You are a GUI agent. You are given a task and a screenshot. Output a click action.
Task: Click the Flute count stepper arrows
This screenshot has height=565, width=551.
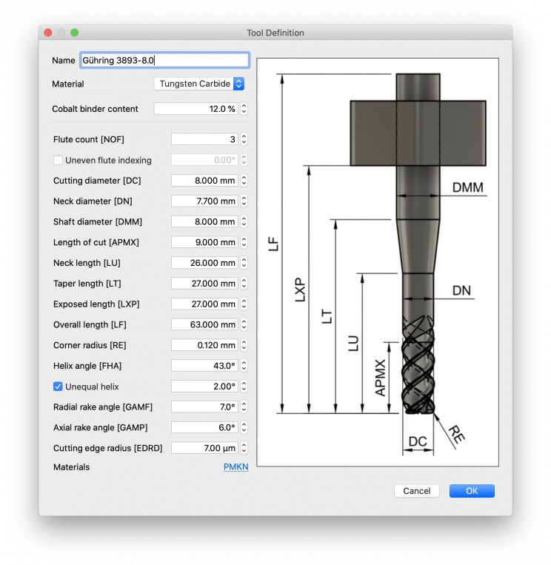click(x=244, y=139)
